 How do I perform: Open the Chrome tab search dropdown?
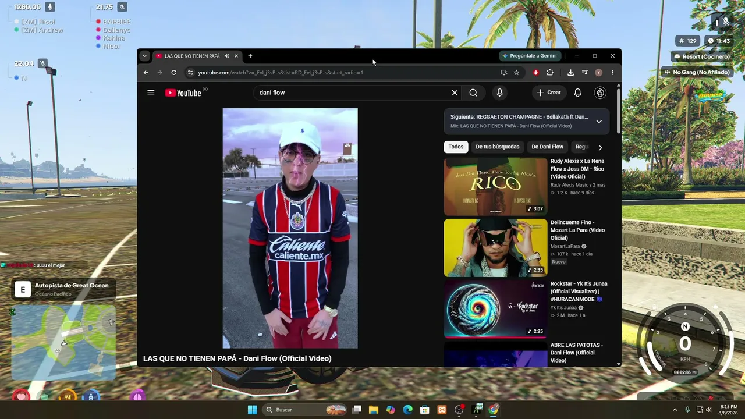click(144, 56)
